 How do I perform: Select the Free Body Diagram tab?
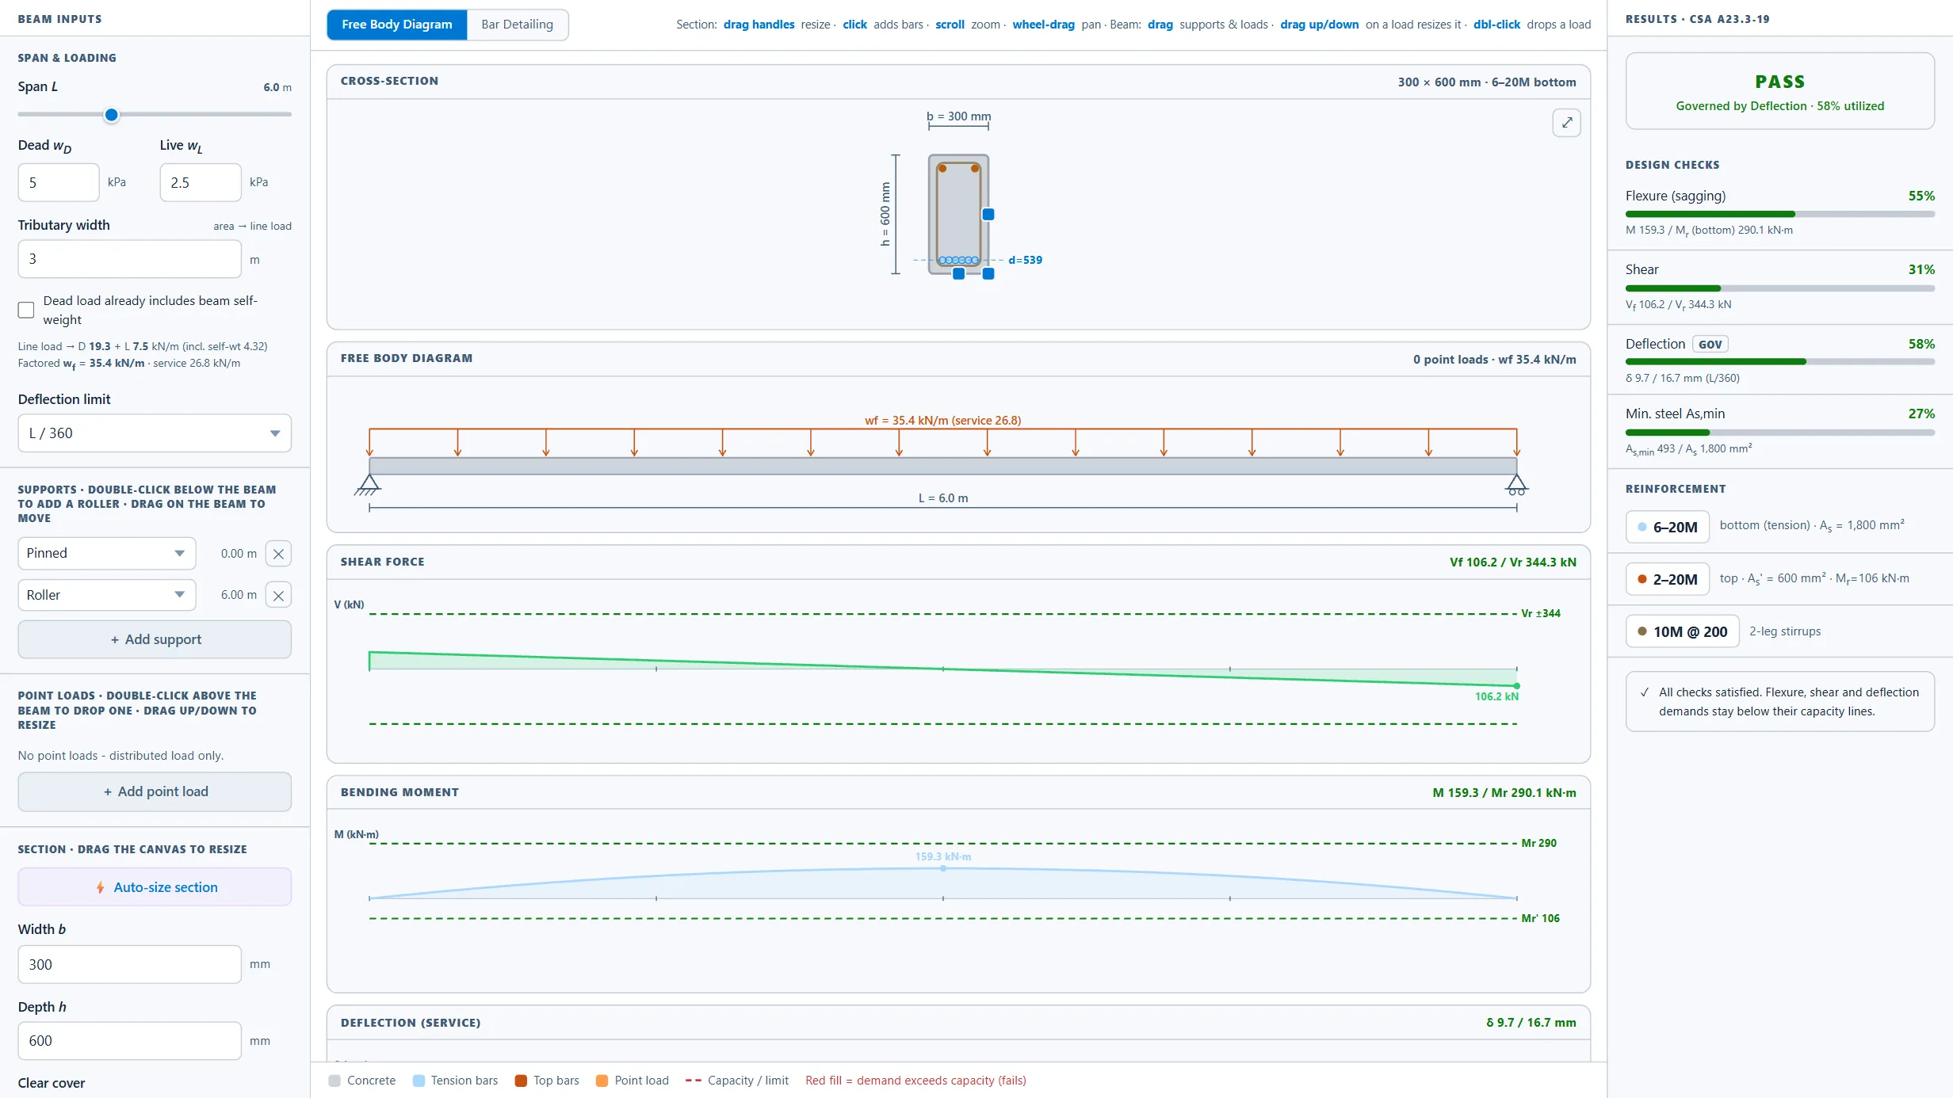[x=397, y=25]
